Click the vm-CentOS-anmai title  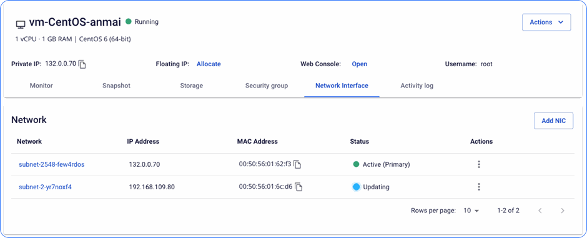point(74,22)
